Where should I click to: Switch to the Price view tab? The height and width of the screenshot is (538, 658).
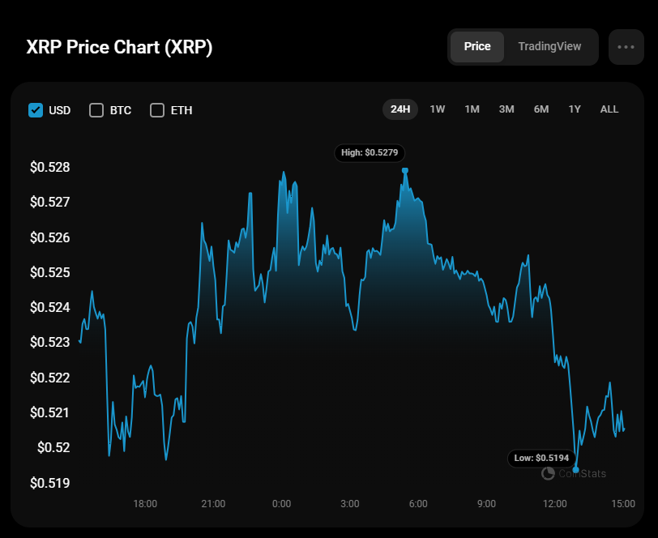click(477, 47)
